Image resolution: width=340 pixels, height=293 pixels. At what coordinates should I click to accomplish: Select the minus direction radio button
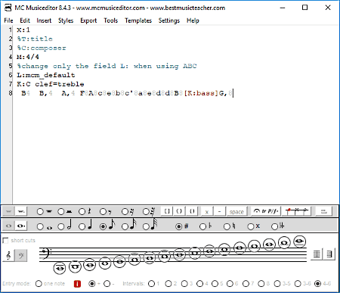pos(107,284)
